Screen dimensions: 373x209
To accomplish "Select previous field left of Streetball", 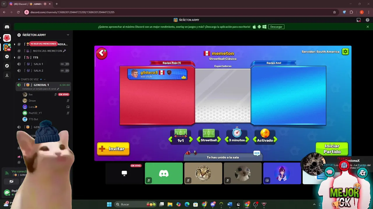I will click(199, 140).
